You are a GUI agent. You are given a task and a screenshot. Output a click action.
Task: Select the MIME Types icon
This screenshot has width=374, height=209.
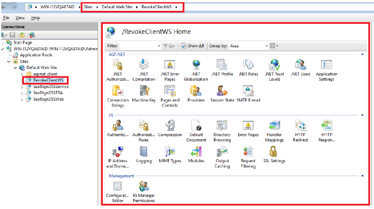170,154
